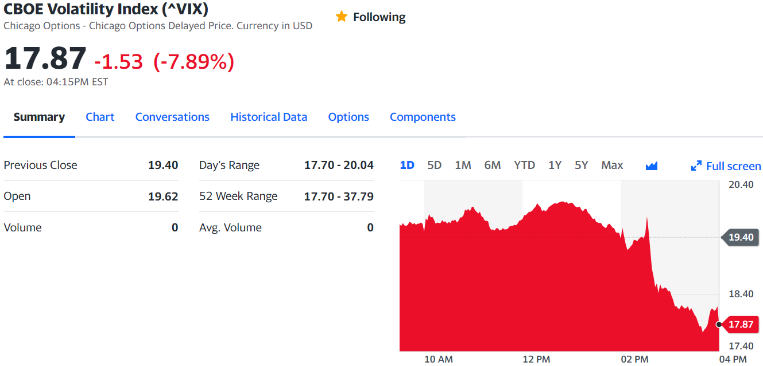Click the 20.40 y-axis label
This screenshot has width=763, height=366.
coord(741,184)
